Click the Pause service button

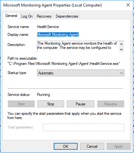(81, 104)
